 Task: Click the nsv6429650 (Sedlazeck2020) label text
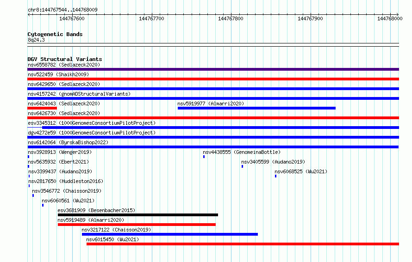(64, 84)
